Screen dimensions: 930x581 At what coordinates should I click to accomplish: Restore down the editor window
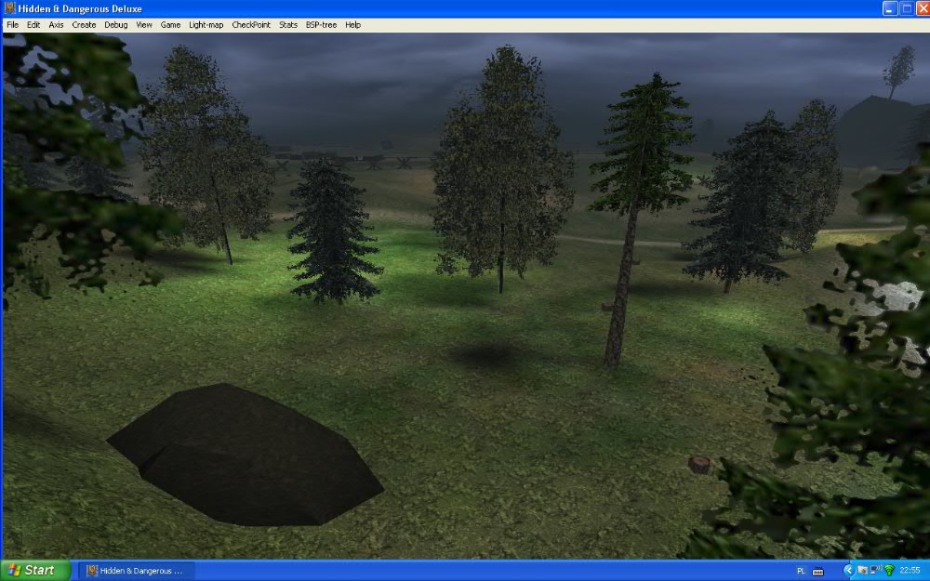coord(907,8)
